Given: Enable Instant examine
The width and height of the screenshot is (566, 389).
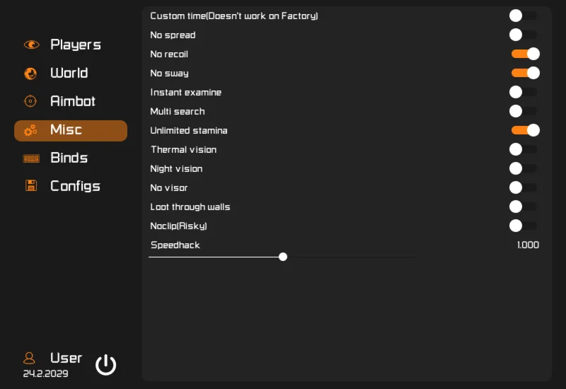Looking at the screenshot, I should pos(523,92).
